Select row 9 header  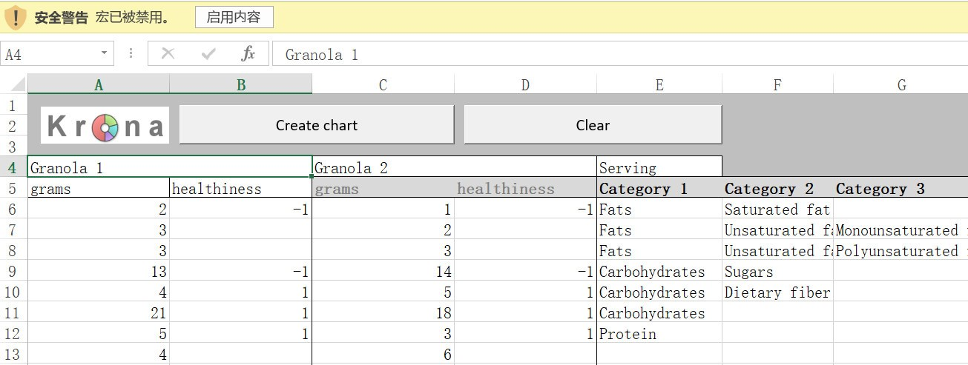13,272
